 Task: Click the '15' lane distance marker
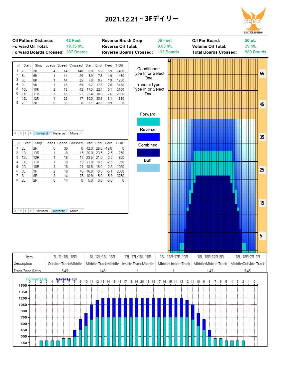(262, 203)
